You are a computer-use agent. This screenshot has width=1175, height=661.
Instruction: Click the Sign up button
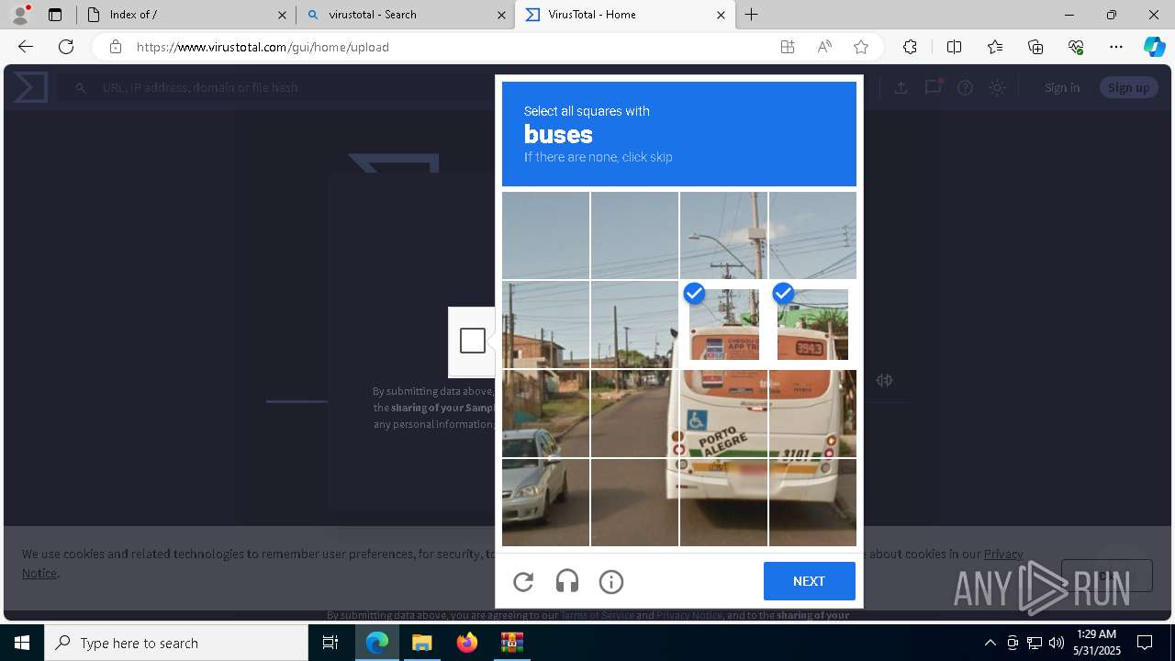point(1128,87)
